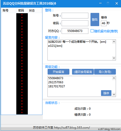Enable the 随机留内容[推荐] checkbox
121x131 pixels.
click(x=92, y=31)
